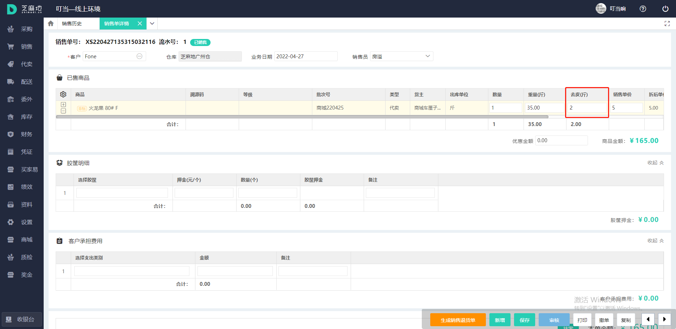This screenshot has width=676, height=329.
Task: Click the 客户 field containing Fone
Action: [x=114, y=56]
